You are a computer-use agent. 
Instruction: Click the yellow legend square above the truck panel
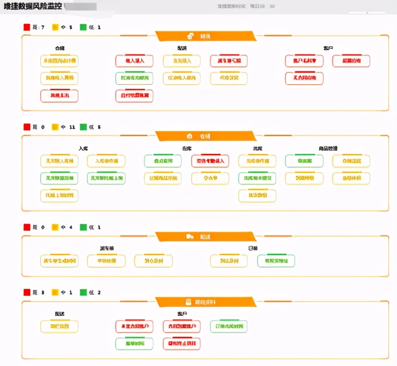click(x=55, y=227)
